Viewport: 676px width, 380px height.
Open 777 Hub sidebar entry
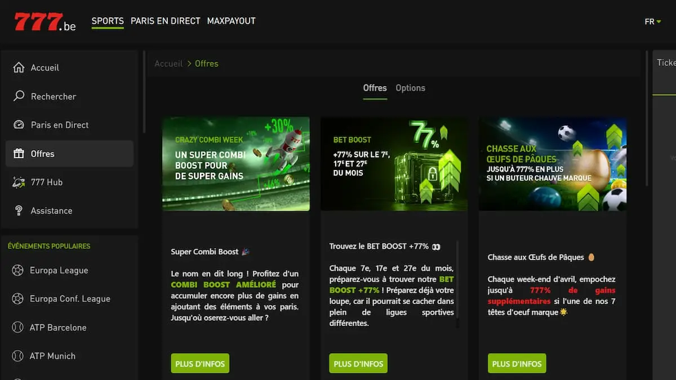coord(69,182)
